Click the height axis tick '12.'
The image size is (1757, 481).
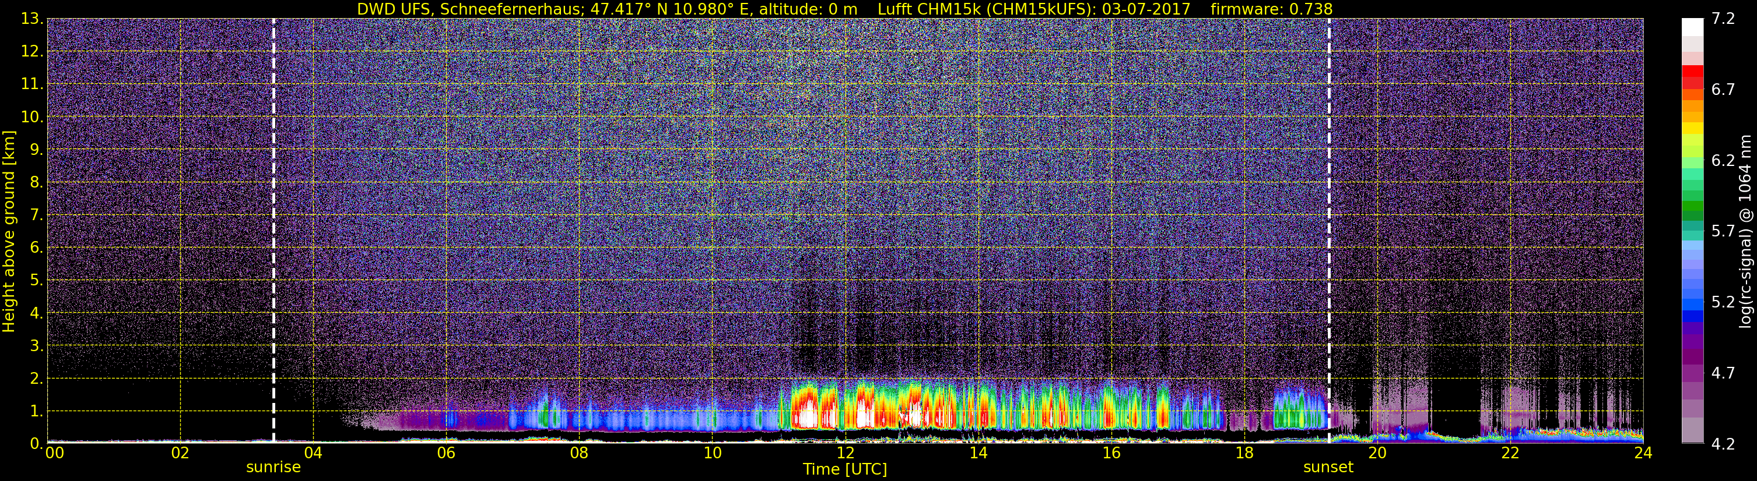pyautogui.click(x=33, y=51)
